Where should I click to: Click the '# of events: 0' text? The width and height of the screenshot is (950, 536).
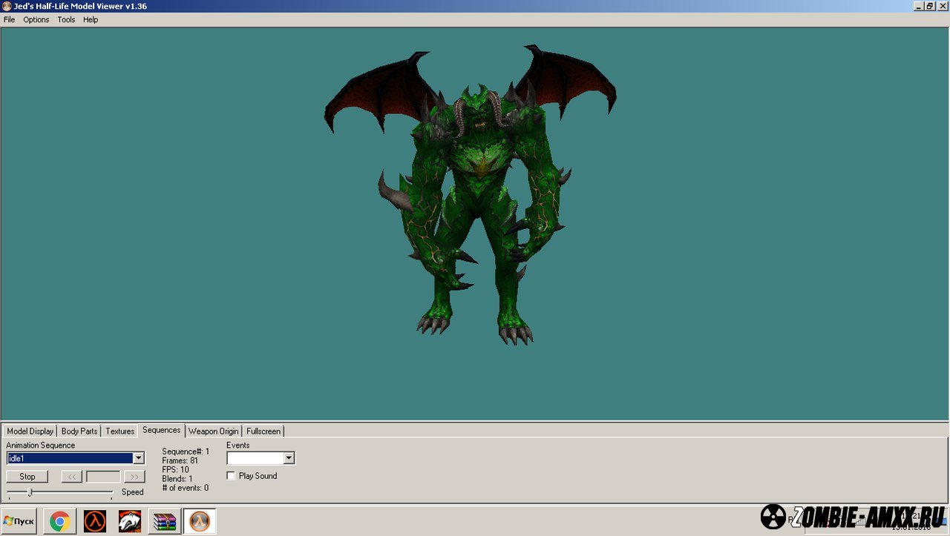tap(185, 488)
